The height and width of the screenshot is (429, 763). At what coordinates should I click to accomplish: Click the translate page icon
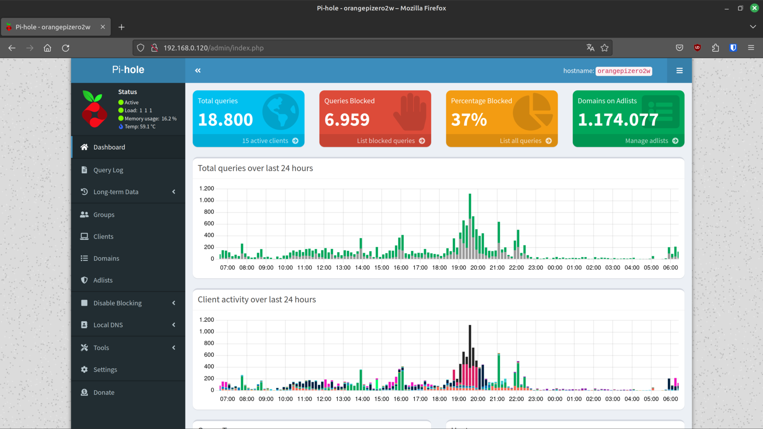[590, 48]
